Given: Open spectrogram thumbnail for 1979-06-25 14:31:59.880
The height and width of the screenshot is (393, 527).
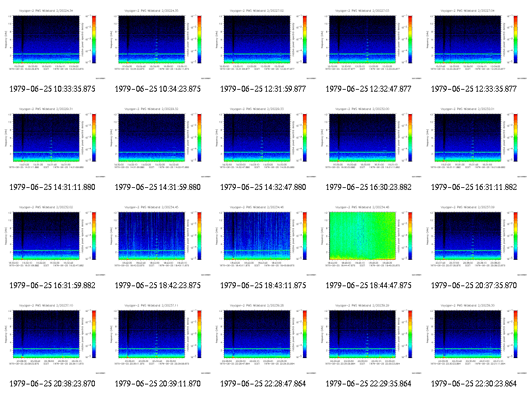Looking at the screenshot, I should point(158,142).
